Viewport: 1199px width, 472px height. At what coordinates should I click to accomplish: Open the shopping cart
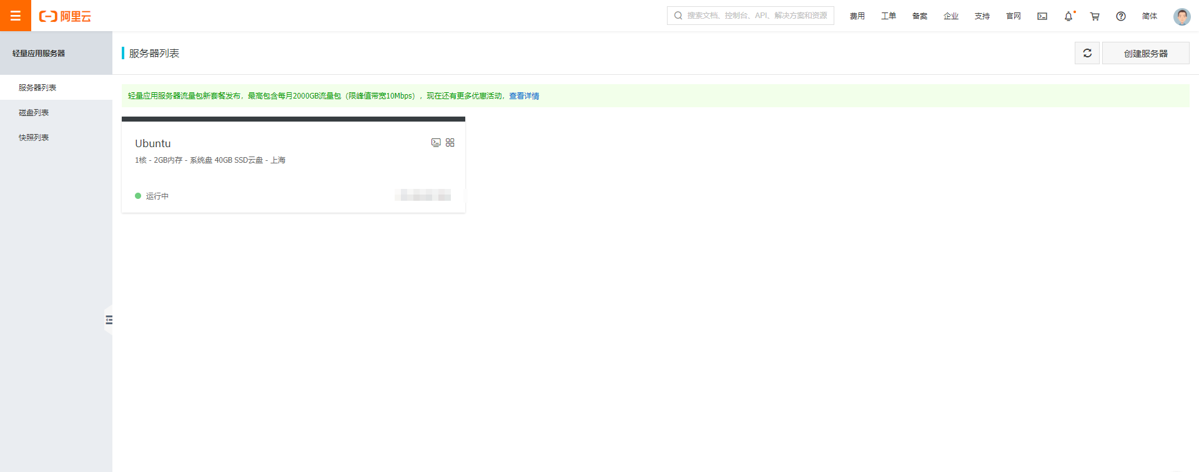point(1095,16)
